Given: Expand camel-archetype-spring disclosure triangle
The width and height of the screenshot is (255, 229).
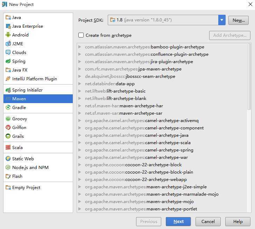Looking at the screenshot, I should (x=80, y=150).
